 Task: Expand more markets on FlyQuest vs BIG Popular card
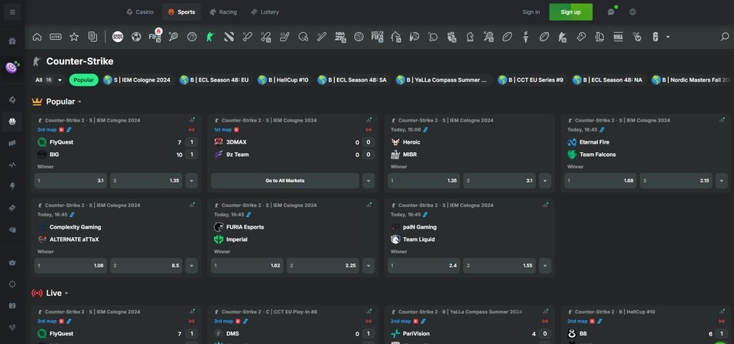point(191,180)
